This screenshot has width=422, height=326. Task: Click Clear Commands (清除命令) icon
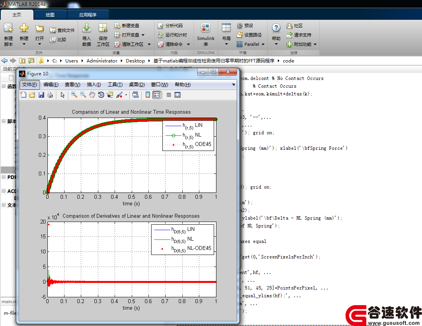pos(160,44)
